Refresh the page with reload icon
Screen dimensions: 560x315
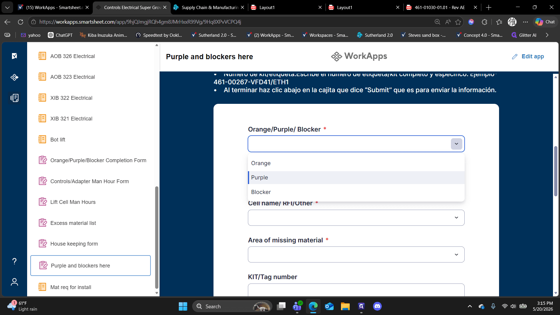pyautogui.click(x=20, y=22)
